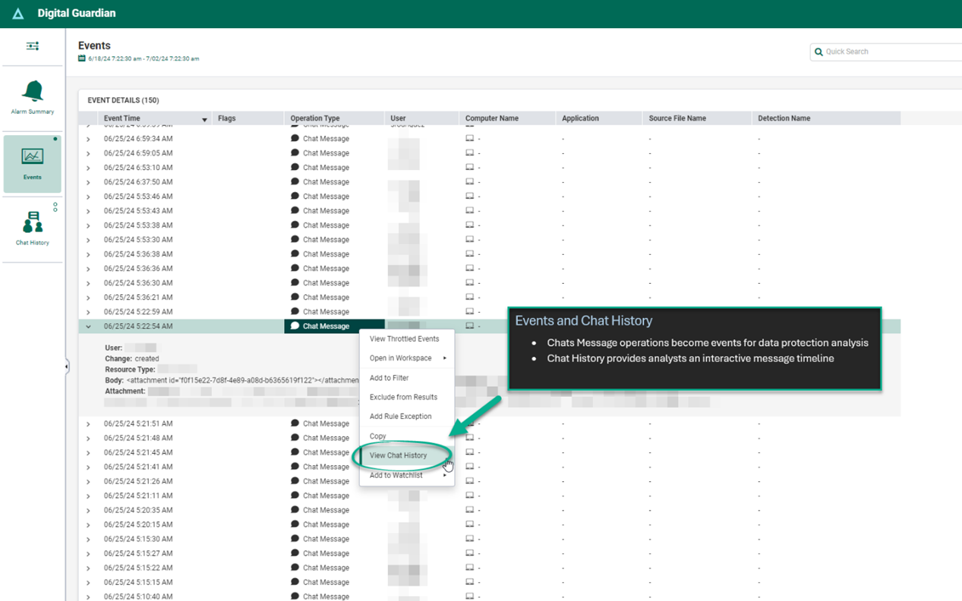The image size is (962, 601).
Task: Select the Events chart icon in sidebar
Action: click(x=33, y=156)
